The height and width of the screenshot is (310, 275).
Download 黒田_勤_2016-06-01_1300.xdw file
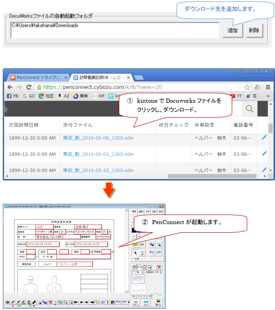[98, 154]
